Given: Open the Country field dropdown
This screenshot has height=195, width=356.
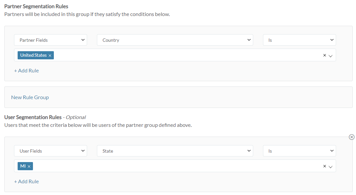Looking at the screenshot, I should coord(175,40).
